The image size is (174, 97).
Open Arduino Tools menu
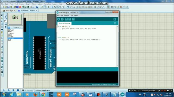(72, 16)
